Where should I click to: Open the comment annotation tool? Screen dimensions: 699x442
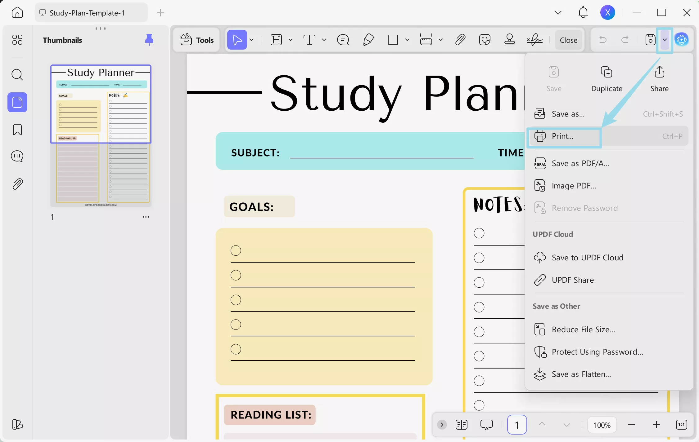coord(343,40)
